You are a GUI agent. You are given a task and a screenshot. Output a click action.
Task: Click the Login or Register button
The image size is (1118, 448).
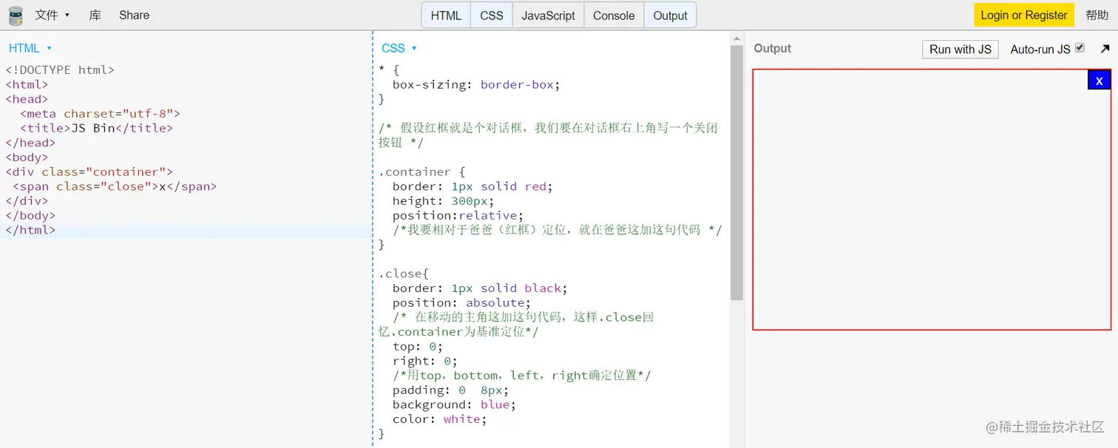point(1024,15)
